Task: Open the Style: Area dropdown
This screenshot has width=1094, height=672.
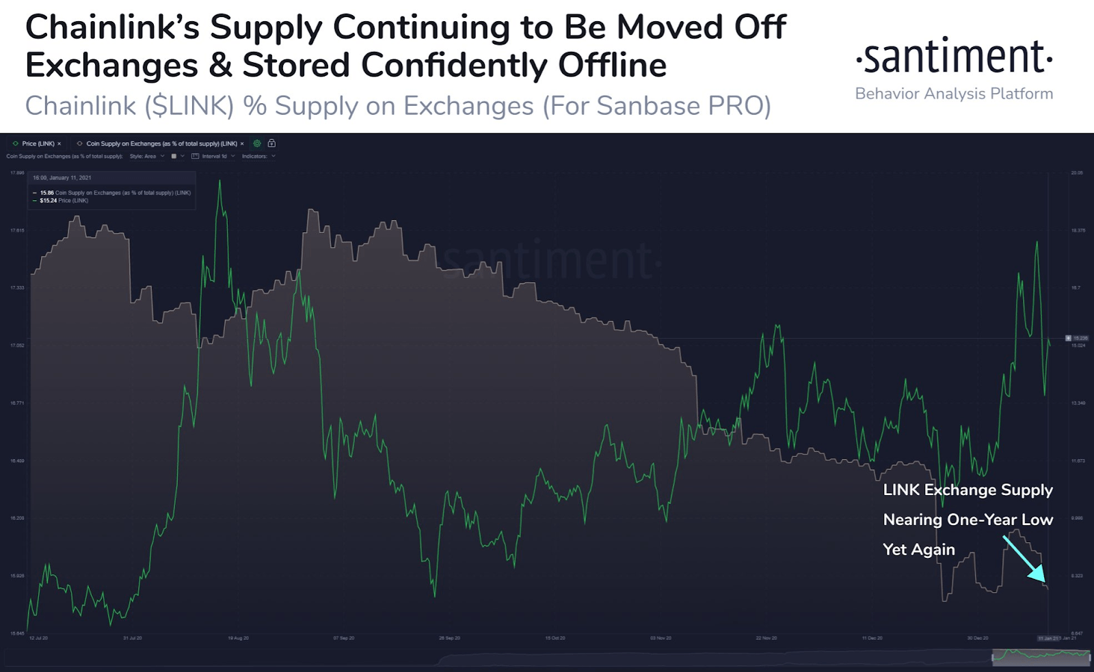Action: (x=147, y=156)
